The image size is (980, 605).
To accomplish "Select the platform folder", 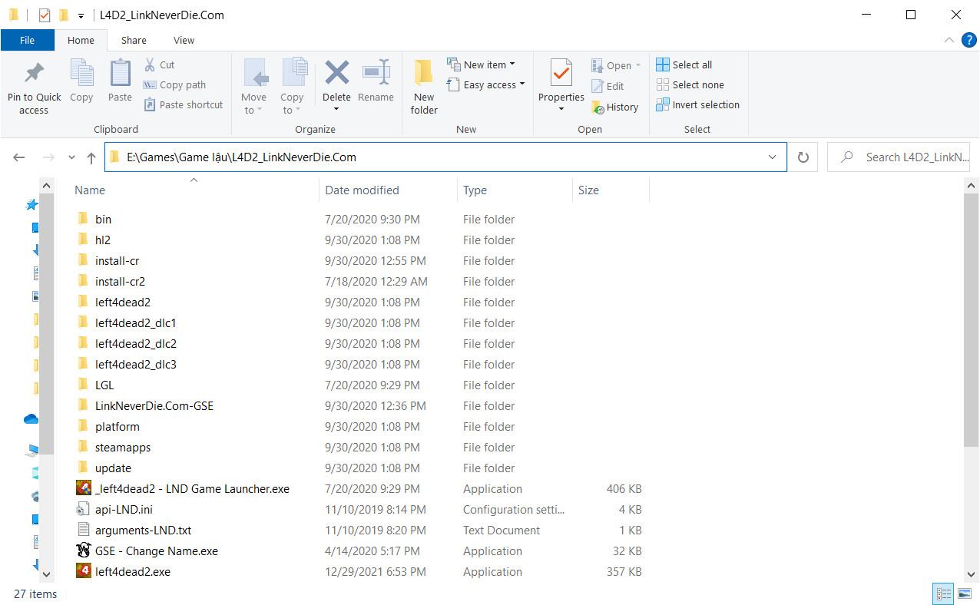I will coord(108,426).
